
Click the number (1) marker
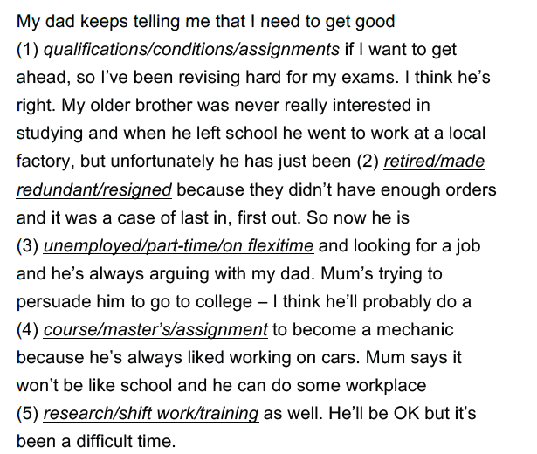click(x=27, y=50)
